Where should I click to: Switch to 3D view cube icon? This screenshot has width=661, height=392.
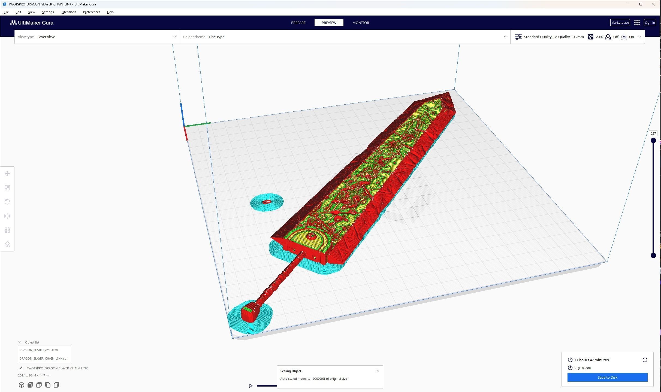[x=22, y=385]
